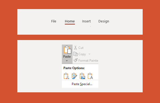
Task: Switch to the Home tab
Action: click(x=70, y=21)
